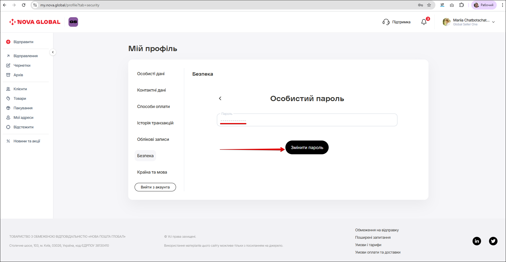Open the Рабочий browser profile
Screen dimensions: 506x262
484,5
